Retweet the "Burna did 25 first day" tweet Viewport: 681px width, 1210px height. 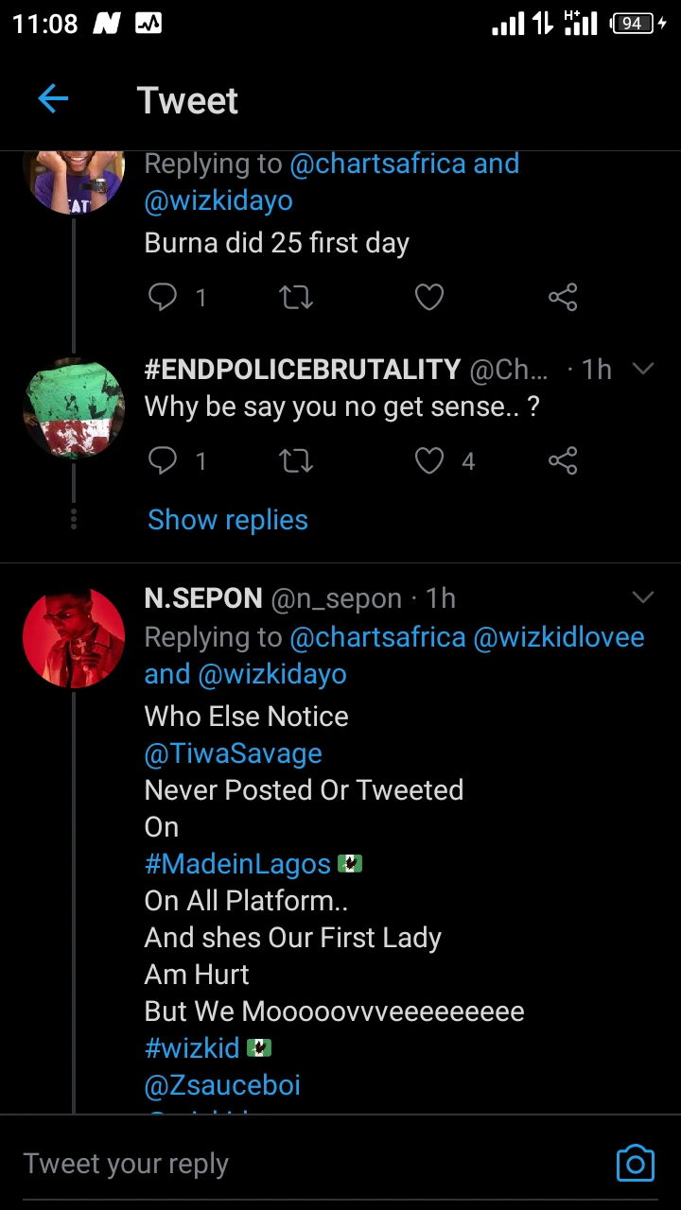click(x=296, y=298)
